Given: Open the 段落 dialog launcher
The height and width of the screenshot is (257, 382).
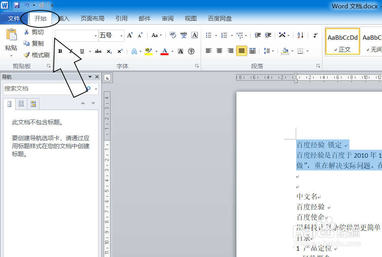Looking at the screenshot, I should pos(318,66).
